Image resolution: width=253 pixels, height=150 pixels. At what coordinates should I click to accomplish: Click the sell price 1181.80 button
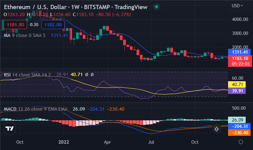click(15, 25)
